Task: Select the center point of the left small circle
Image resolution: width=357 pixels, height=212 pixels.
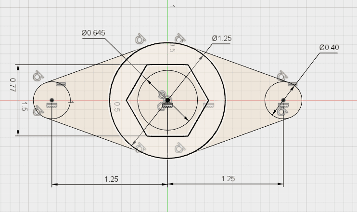Action: point(51,100)
